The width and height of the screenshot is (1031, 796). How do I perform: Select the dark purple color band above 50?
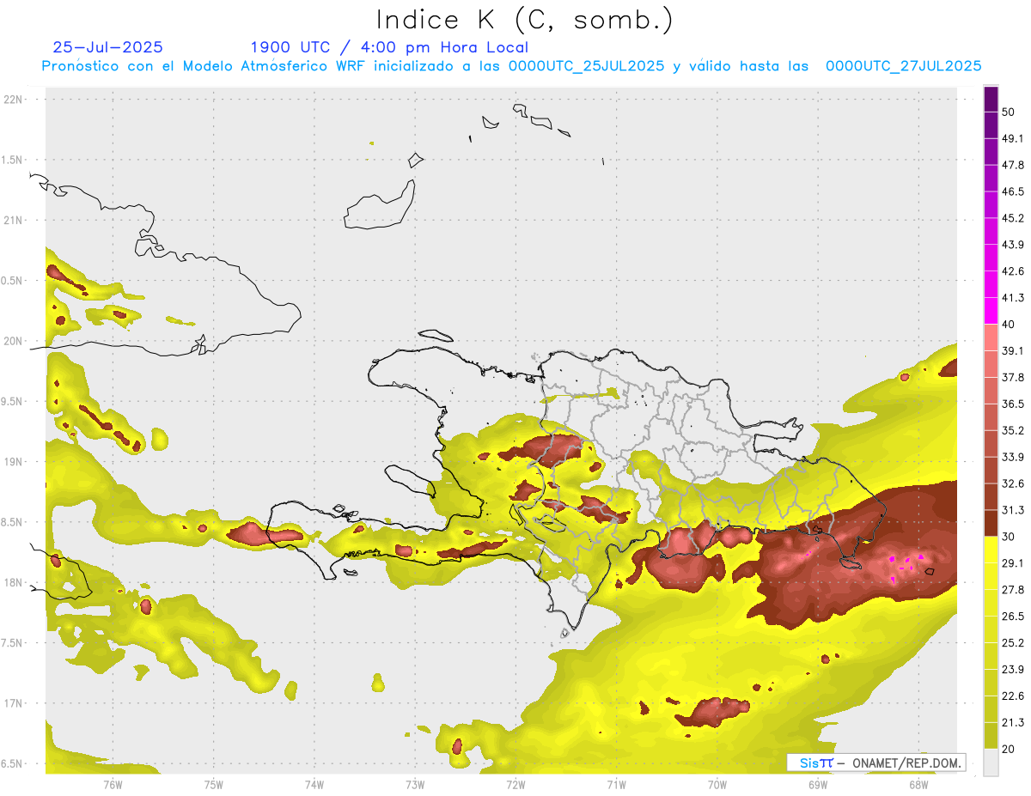click(x=991, y=99)
